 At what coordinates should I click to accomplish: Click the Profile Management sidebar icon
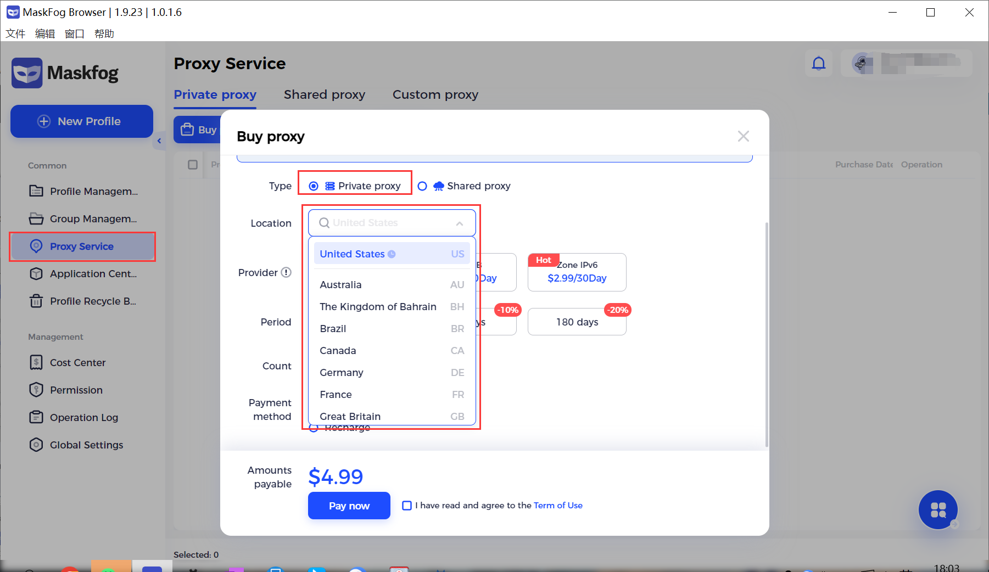(x=36, y=191)
